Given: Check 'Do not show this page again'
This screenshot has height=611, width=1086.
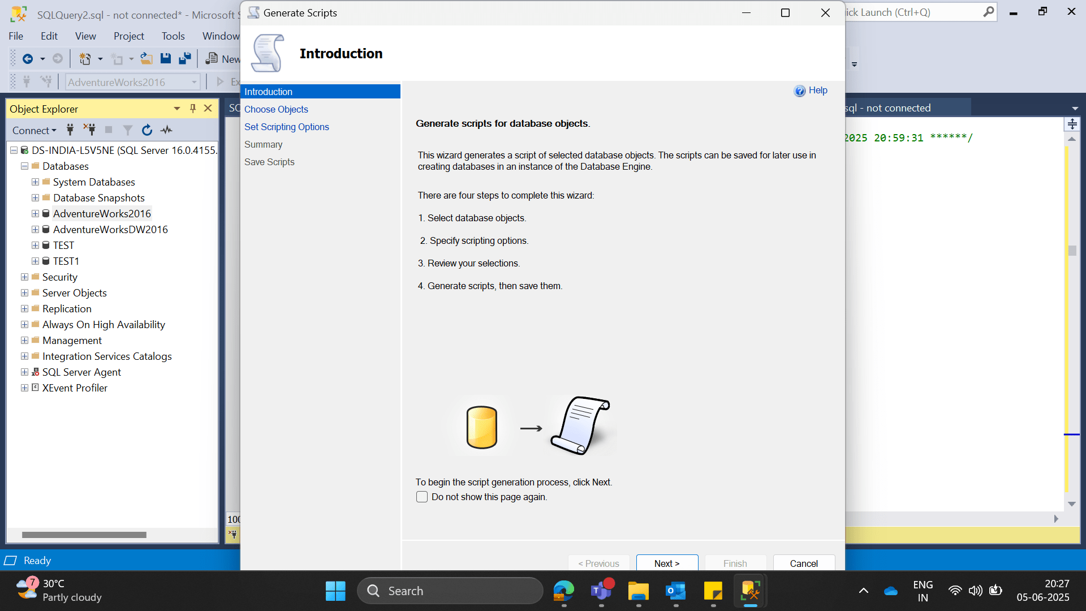Looking at the screenshot, I should click(x=422, y=497).
